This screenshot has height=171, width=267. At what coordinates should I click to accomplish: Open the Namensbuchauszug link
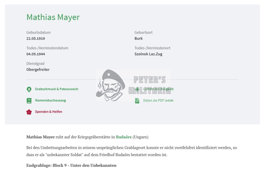50,101
